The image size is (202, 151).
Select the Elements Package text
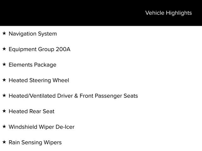coord(33,65)
